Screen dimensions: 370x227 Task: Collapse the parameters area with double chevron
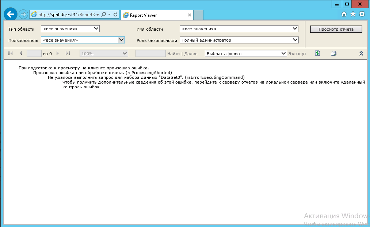(361, 53)
